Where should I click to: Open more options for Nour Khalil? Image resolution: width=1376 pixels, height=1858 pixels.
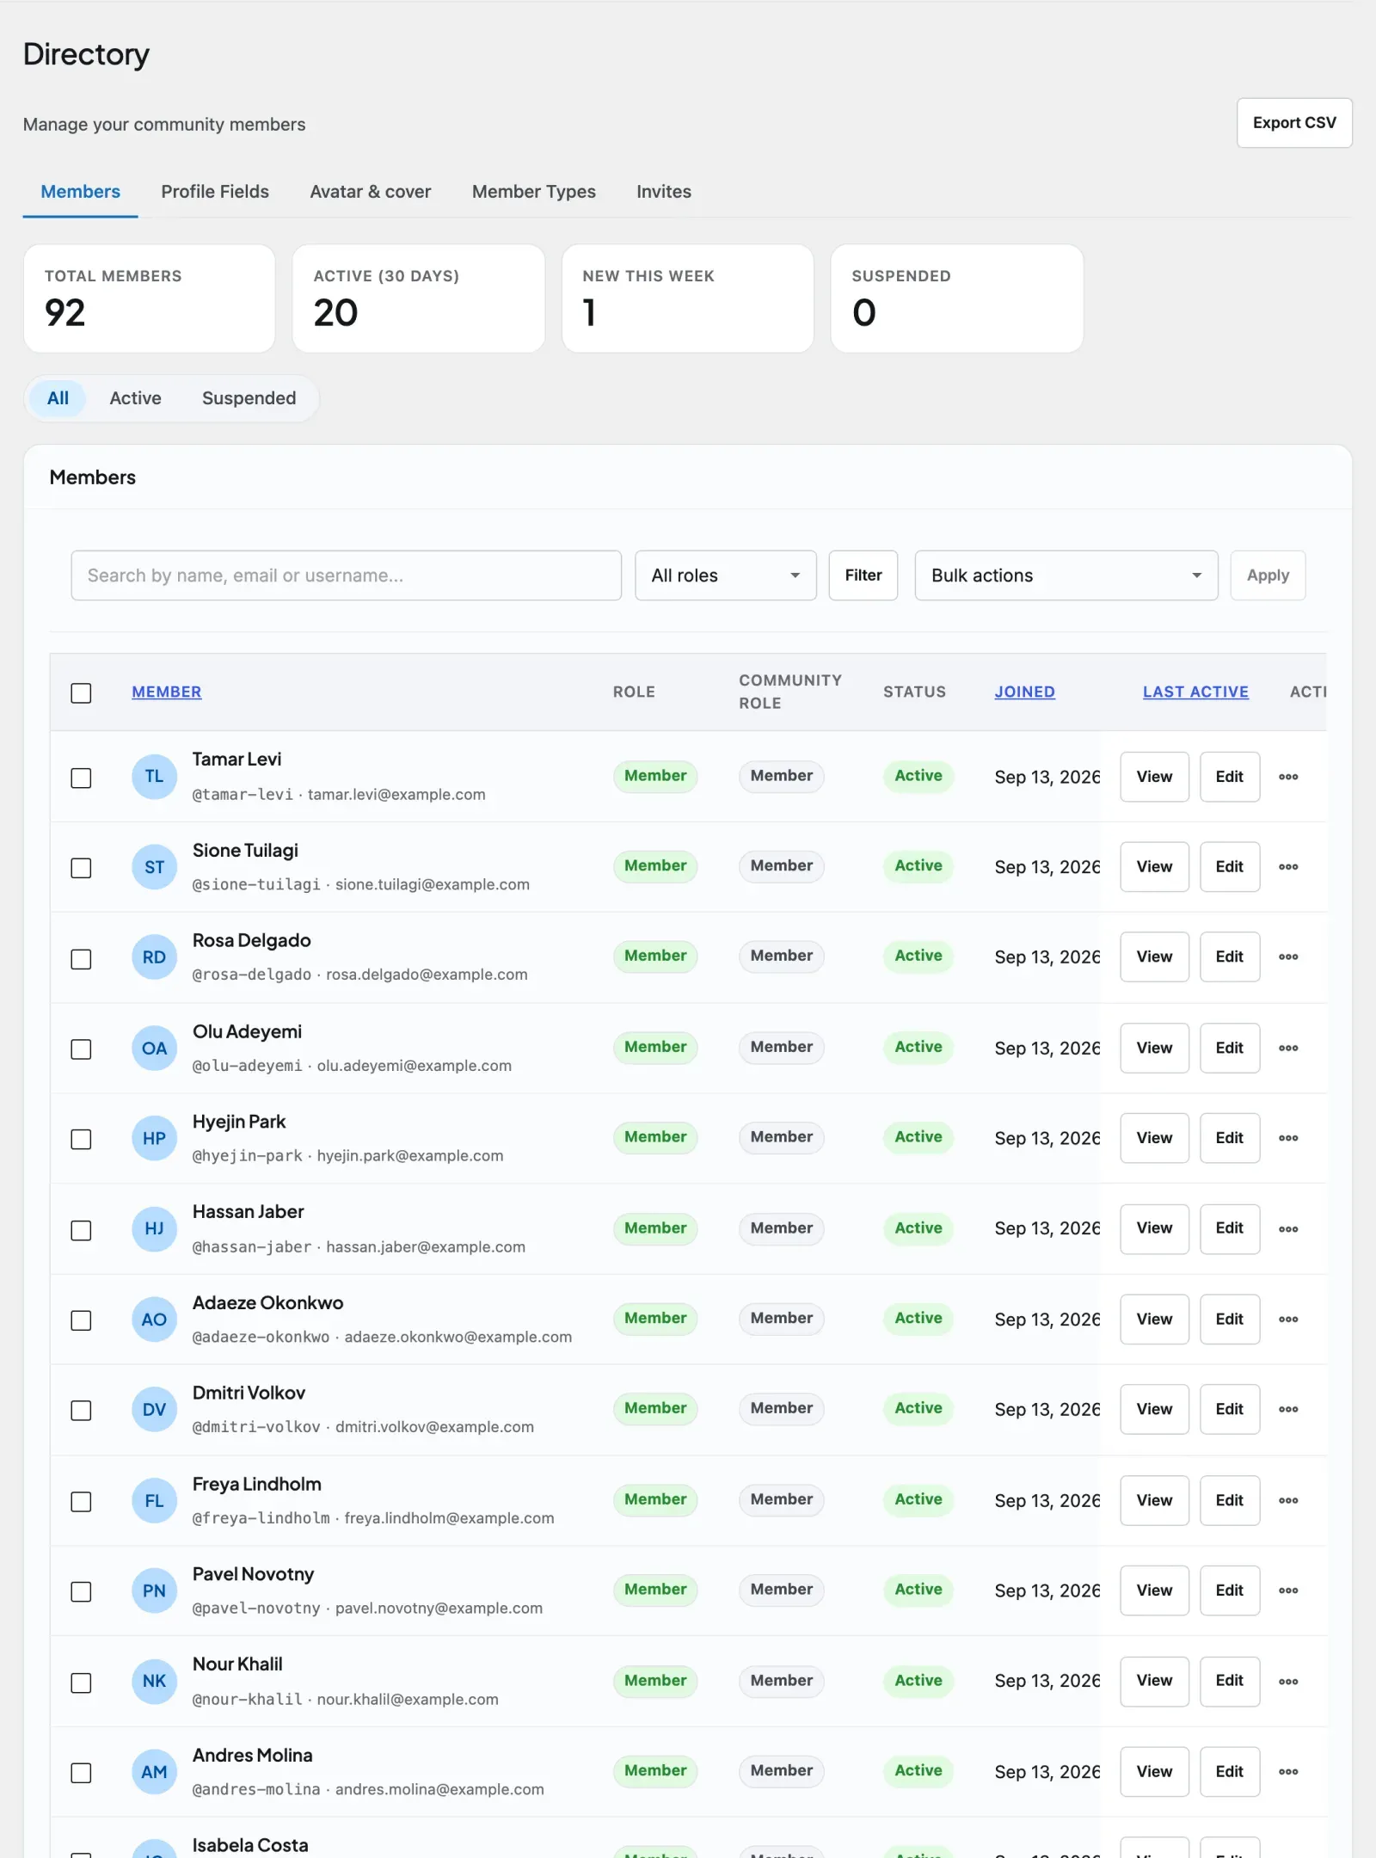[1287, 1682]
